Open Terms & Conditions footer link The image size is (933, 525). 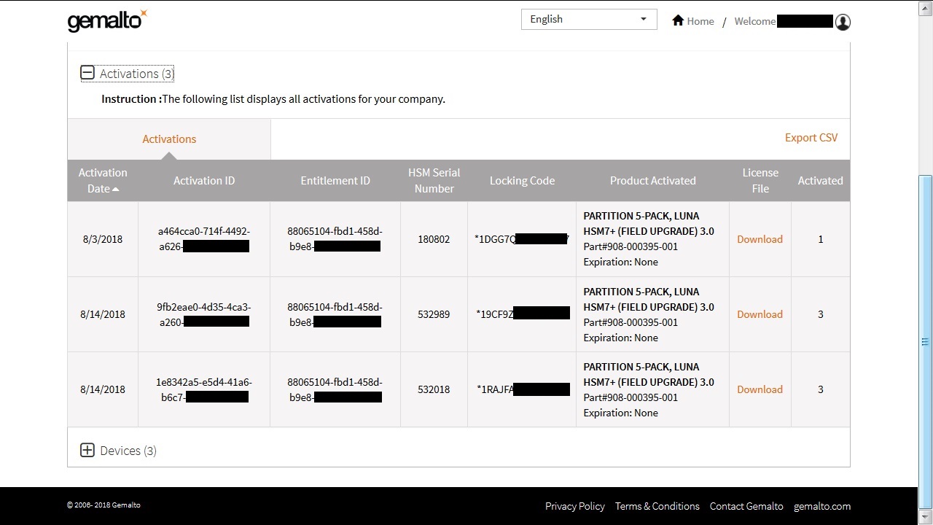tap(657, 506)
